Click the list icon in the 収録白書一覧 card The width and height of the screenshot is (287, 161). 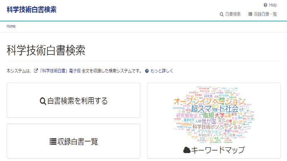tap(53, 141)
